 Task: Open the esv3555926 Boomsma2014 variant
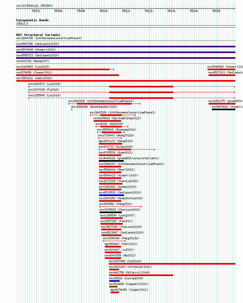tap(117, 130)
